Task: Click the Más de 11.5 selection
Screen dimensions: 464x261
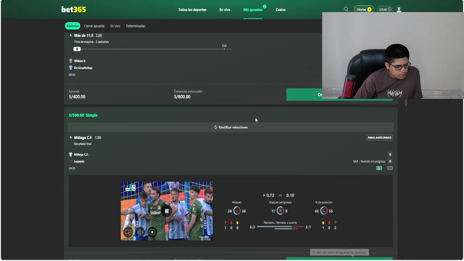Action: pos(88,36)
